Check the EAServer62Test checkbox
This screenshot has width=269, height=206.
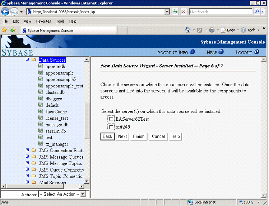(111, 119)
